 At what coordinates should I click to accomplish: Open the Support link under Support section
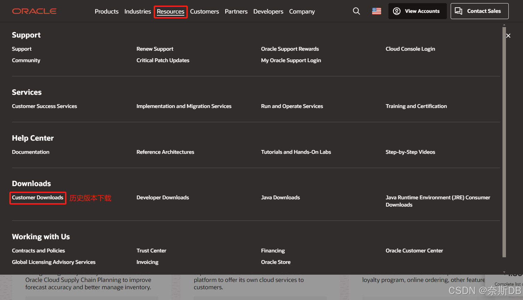click(22, 49)
